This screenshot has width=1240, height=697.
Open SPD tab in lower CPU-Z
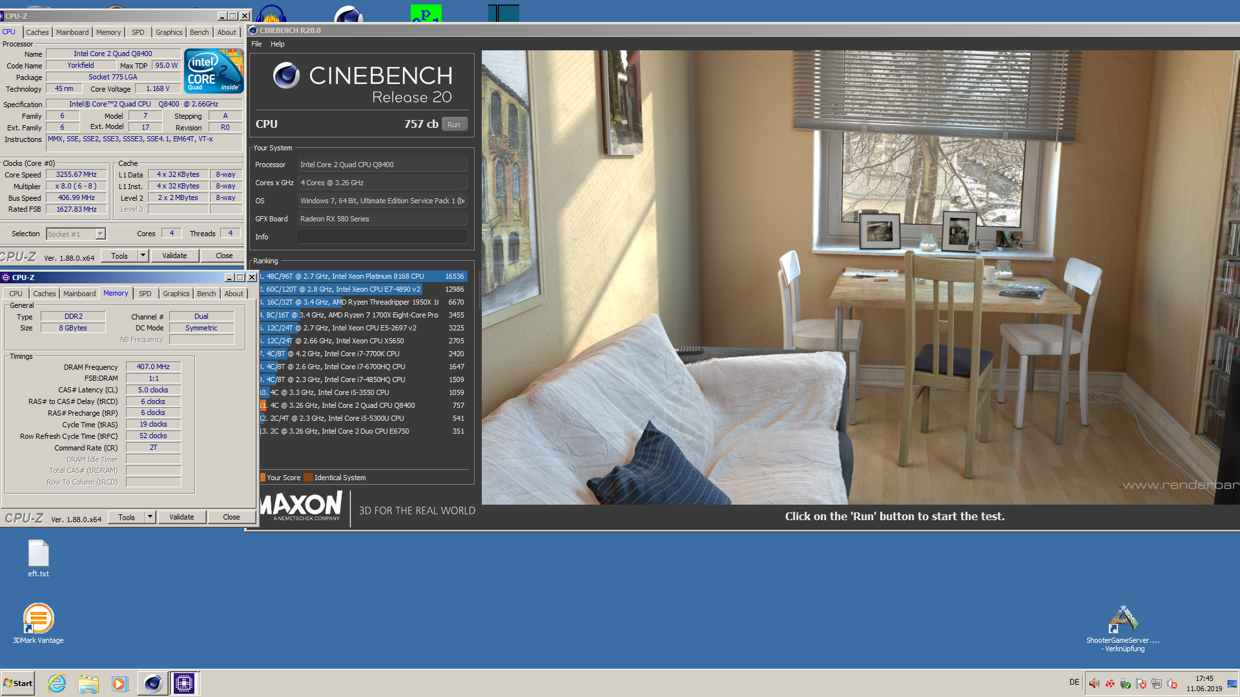[145, 294]
